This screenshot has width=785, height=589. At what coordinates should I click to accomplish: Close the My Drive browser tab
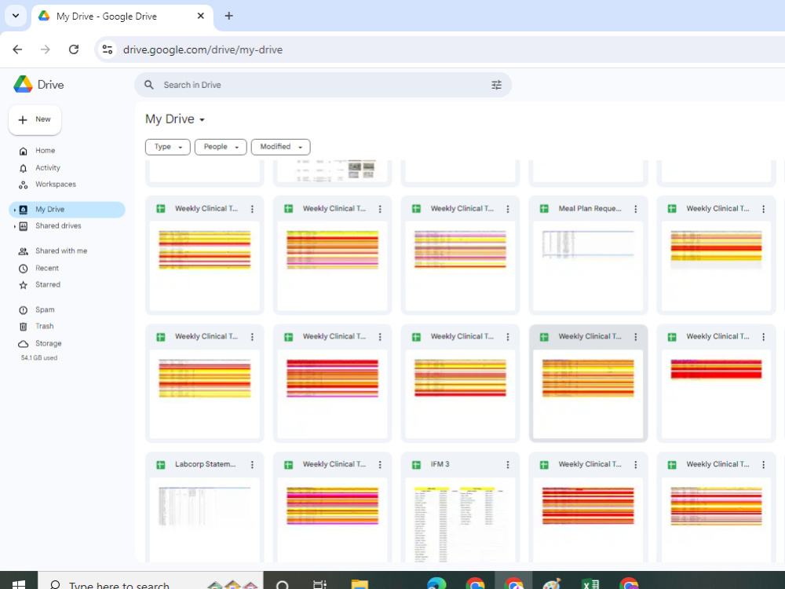pos(200,16)
